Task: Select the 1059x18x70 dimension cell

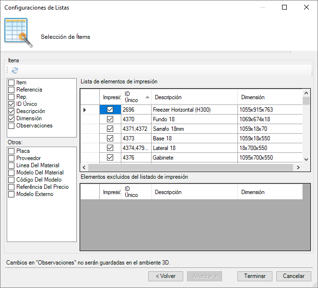Action: click(270, 129)
